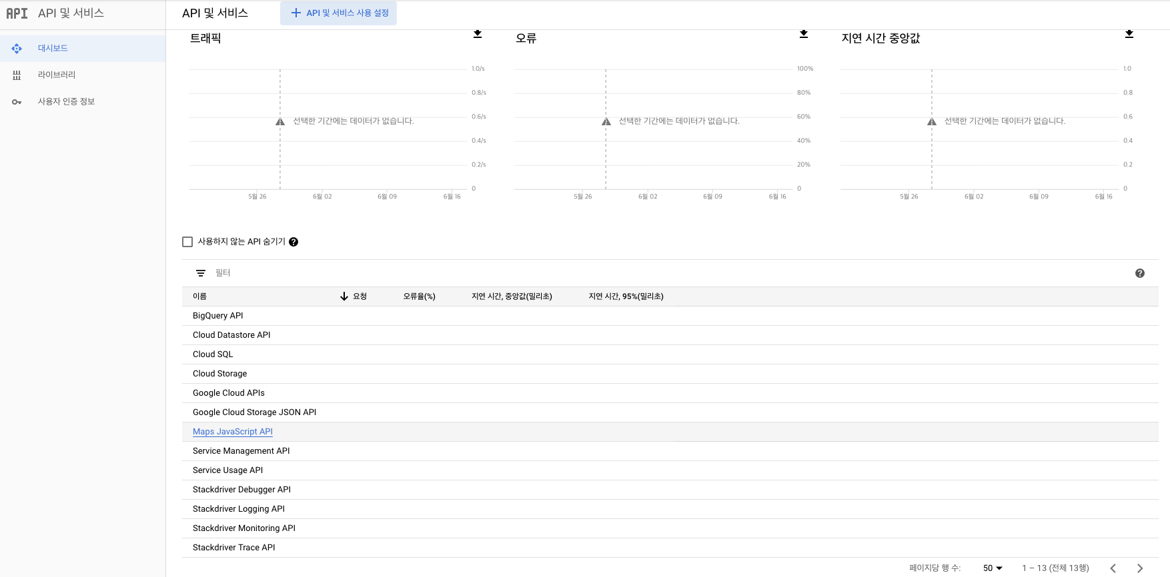Open the 사용자 인증 정보 credentials menu item

[x=83, y=102]
